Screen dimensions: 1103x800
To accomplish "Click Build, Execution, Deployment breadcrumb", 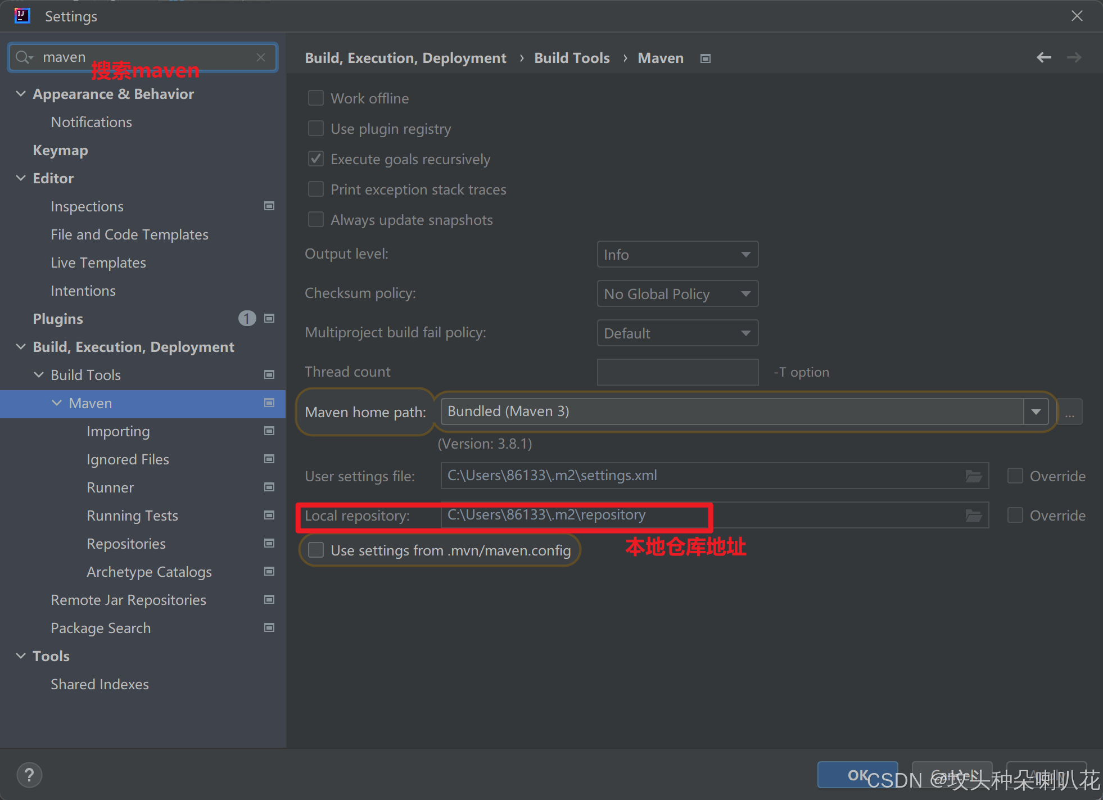I will click(405, 58).
